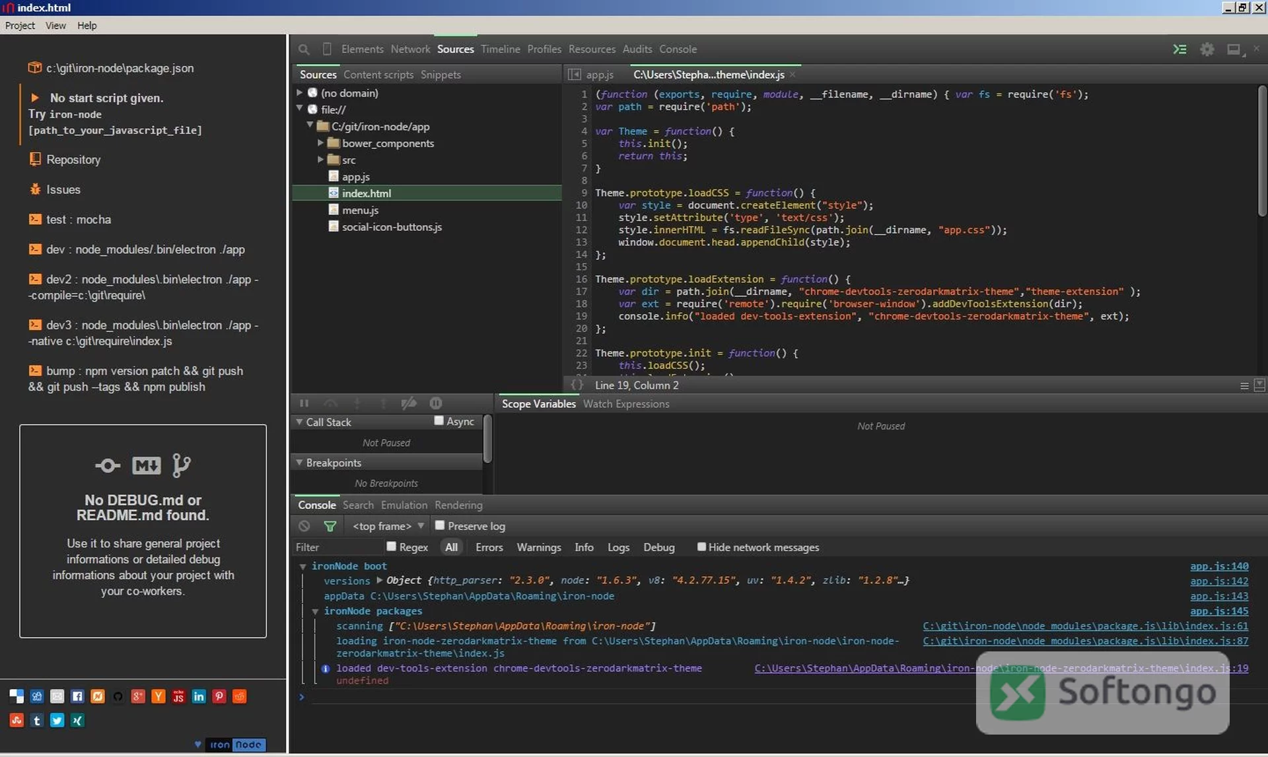Screen dimensions: 1268x757
Task: Click the Google Plus share icon
Action: [x=138, y=696]
